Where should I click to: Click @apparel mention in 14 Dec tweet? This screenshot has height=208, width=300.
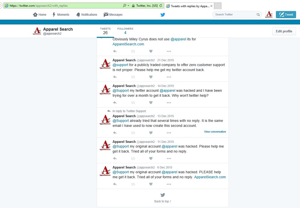click(167, 90)
